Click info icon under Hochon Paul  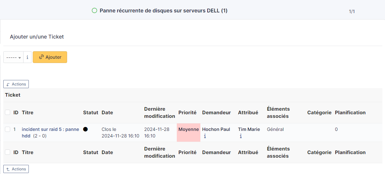[205, 136]
